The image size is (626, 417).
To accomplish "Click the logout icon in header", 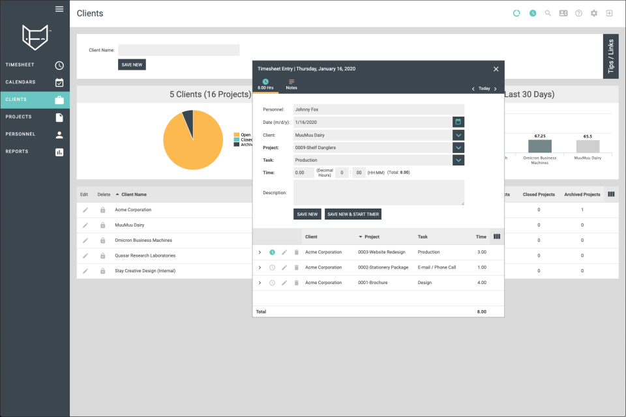I will [x=609, y=13].
